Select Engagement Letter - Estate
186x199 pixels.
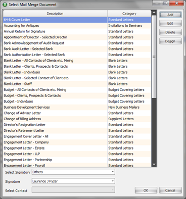(77, 148)
